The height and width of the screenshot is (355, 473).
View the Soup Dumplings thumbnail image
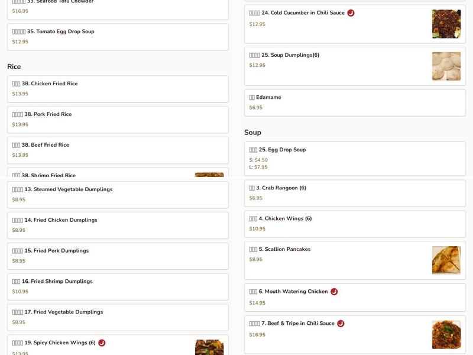[446, 66]
